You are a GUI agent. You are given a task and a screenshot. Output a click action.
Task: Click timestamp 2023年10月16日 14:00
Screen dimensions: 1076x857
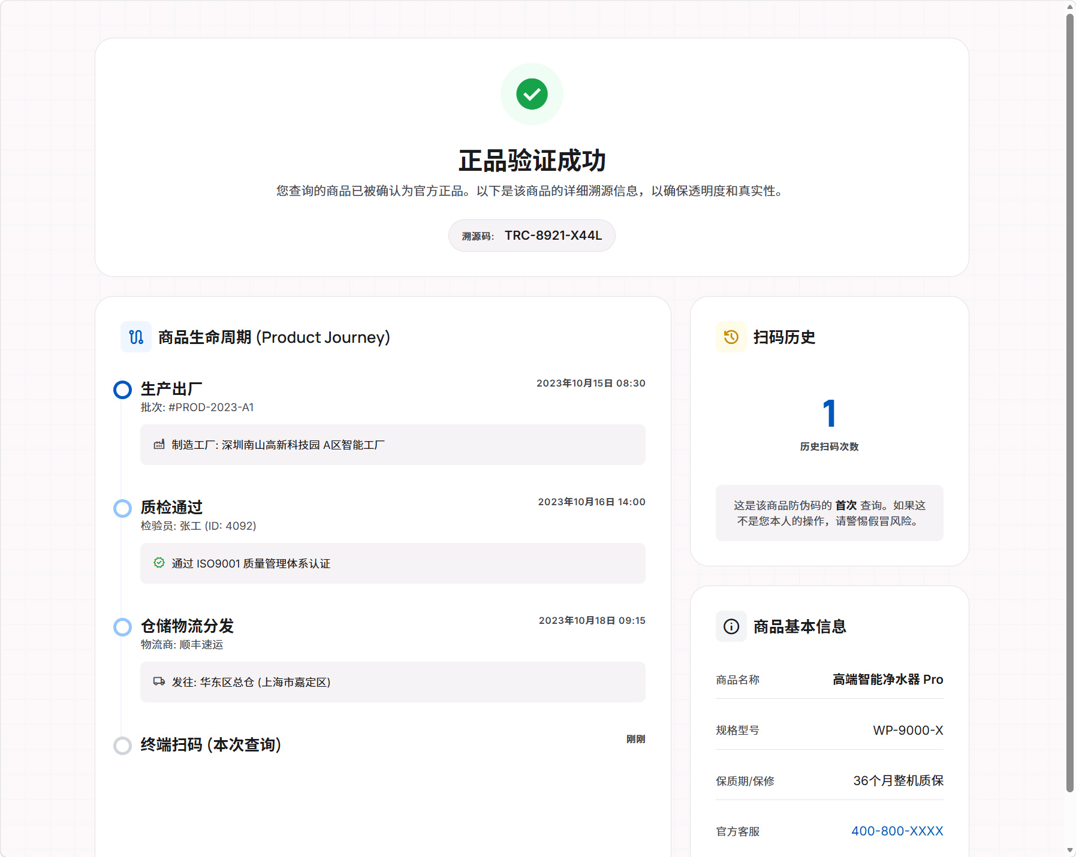(x=592, y=502)
